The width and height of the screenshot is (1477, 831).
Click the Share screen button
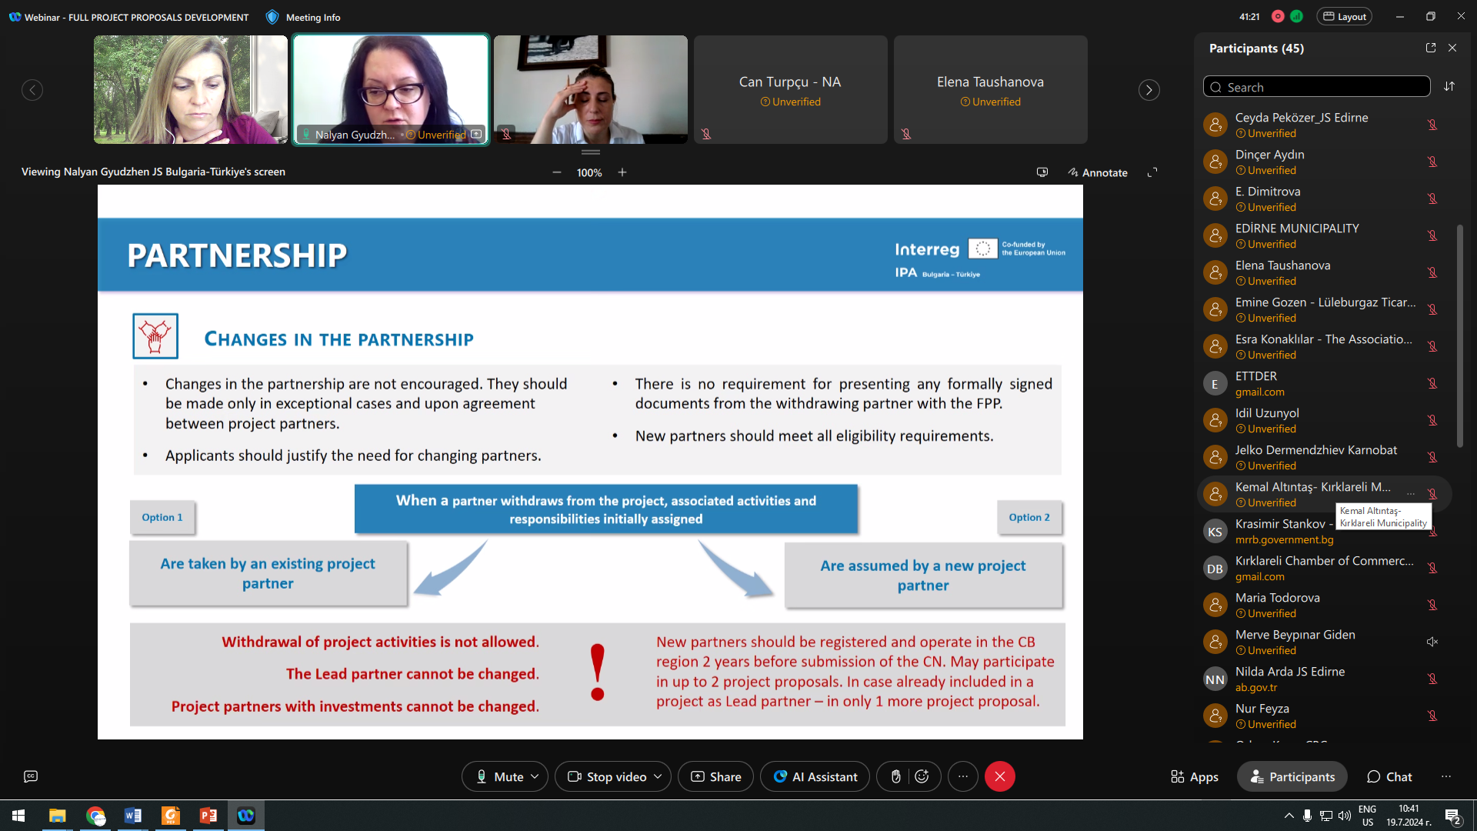pyautogui.click(x=725, y=775)
